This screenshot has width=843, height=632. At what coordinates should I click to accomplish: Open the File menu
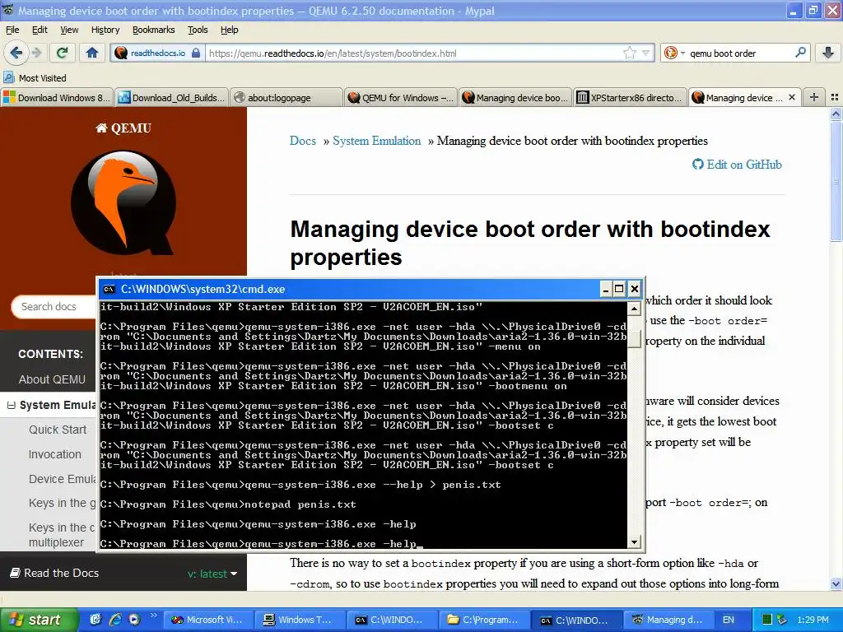[12, 30]
